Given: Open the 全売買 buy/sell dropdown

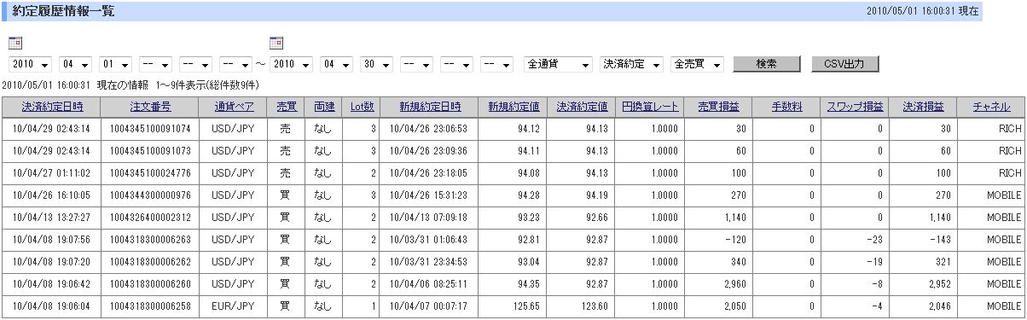Looking at the screenshot, I should pos(697,64).
